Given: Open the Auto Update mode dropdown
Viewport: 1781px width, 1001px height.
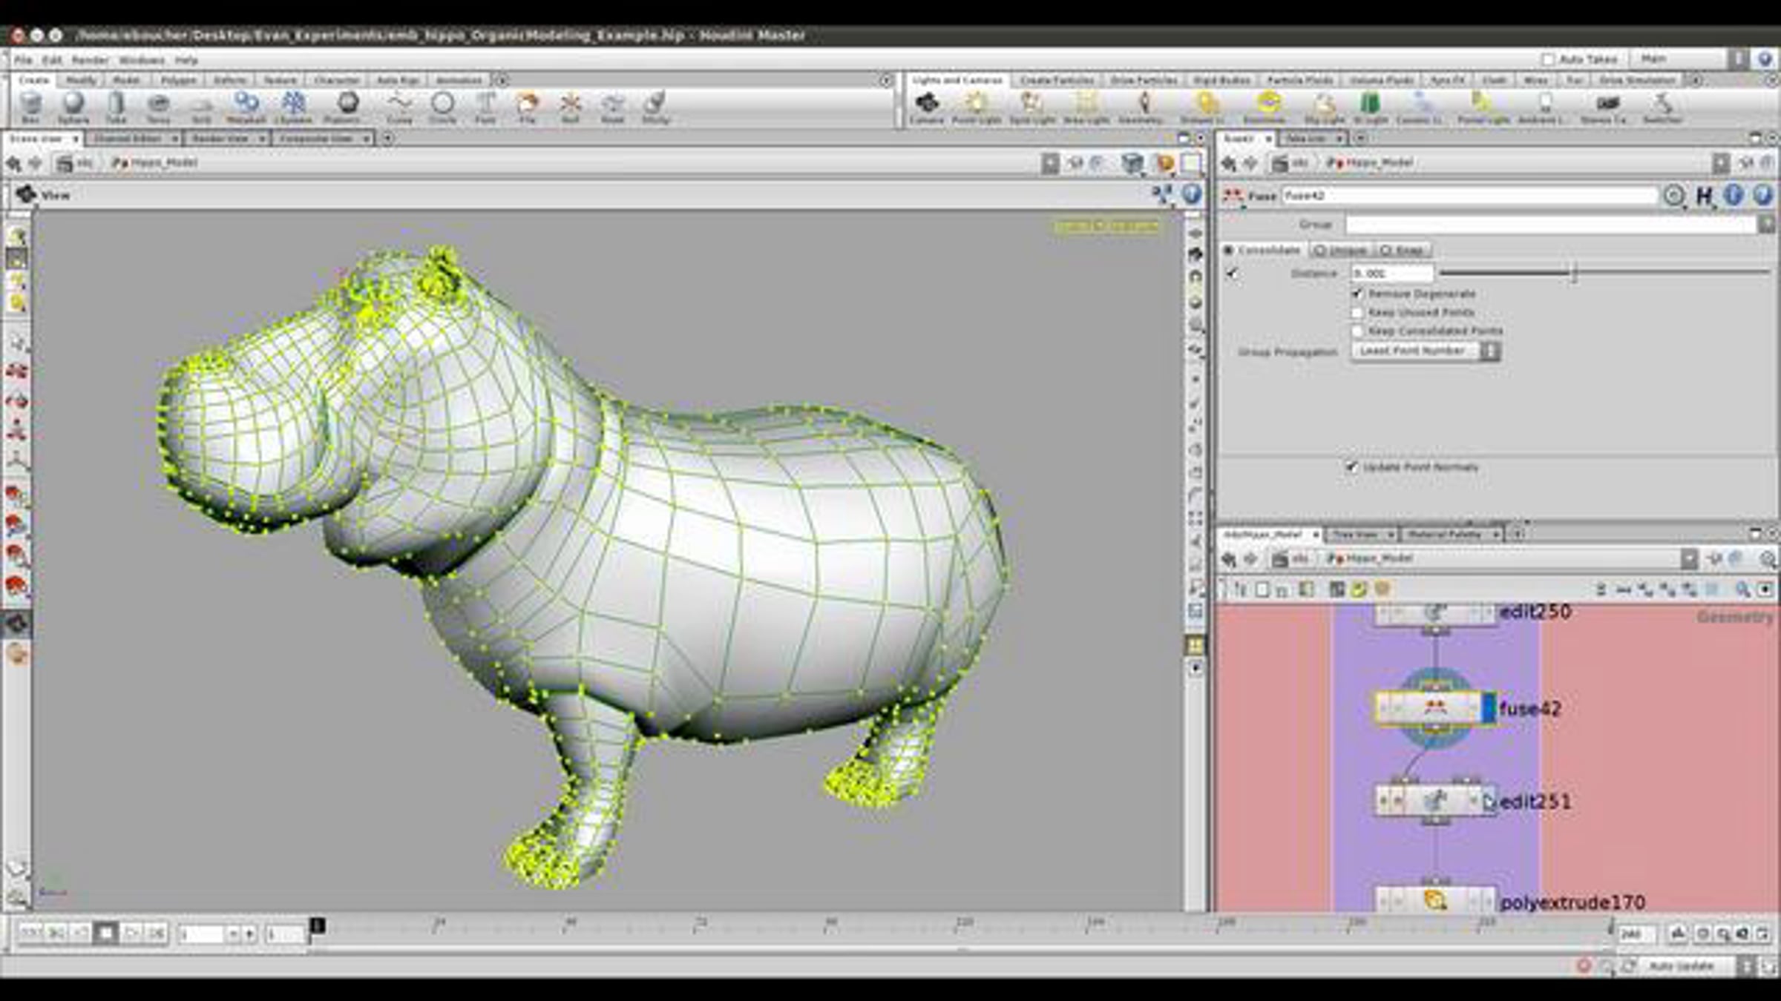Looking at the screenshot, I should (x=1696, y=966).
